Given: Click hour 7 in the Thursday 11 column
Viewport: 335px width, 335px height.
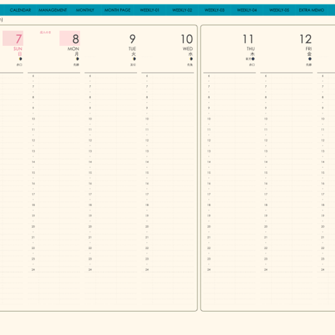Looking at the screenshot, I should point(209,87).
